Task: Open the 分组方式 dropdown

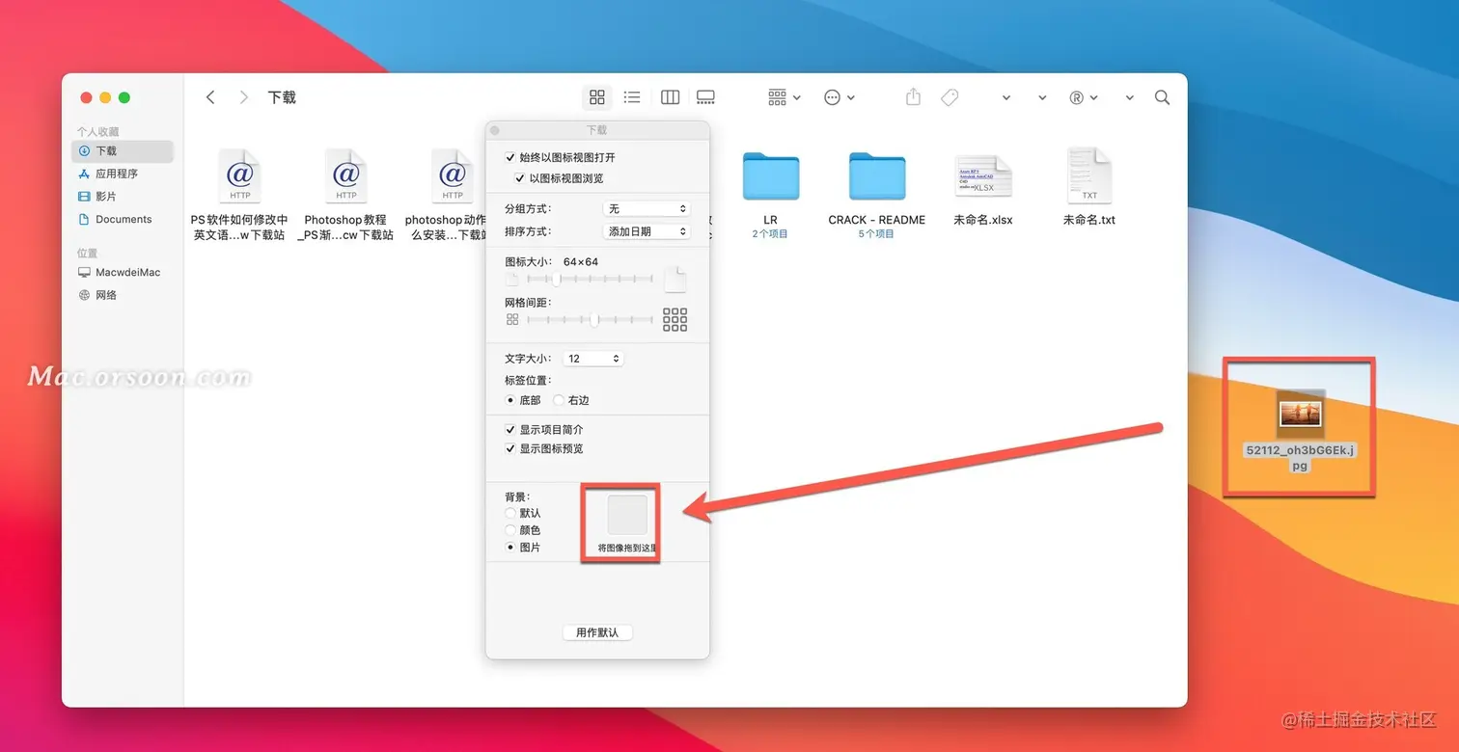Action: pos(647,209)
